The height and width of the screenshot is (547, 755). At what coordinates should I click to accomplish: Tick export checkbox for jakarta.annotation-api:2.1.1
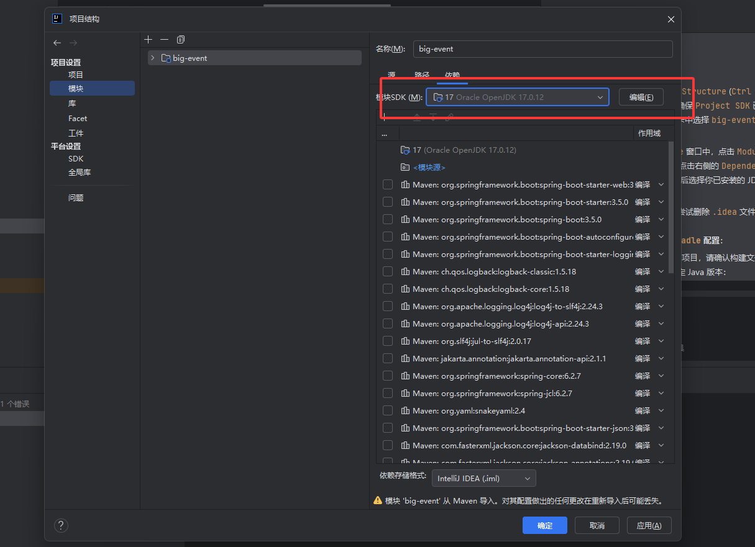click(388, 358)
